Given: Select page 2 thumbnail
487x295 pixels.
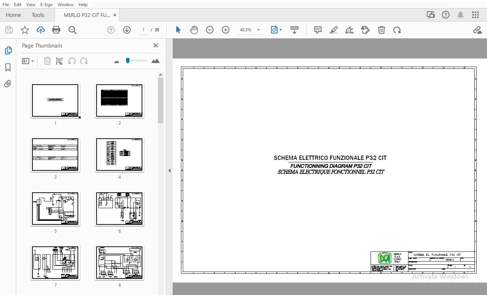Looking at the screenshot, I should coord(119,100).
